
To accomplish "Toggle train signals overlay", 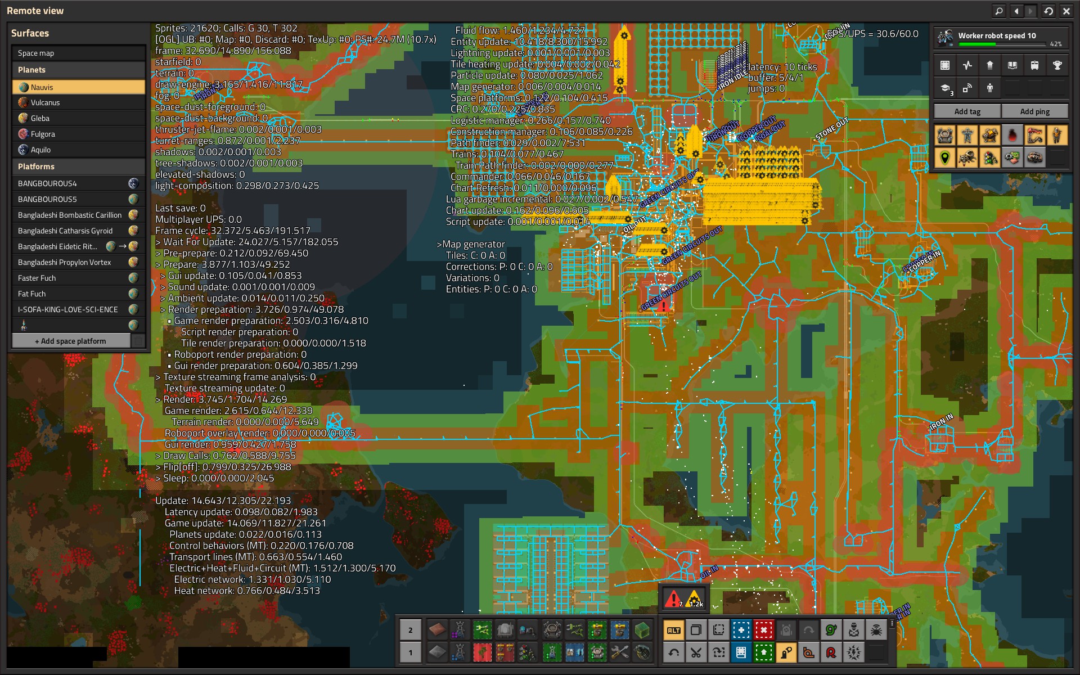I will click(990, 158).
